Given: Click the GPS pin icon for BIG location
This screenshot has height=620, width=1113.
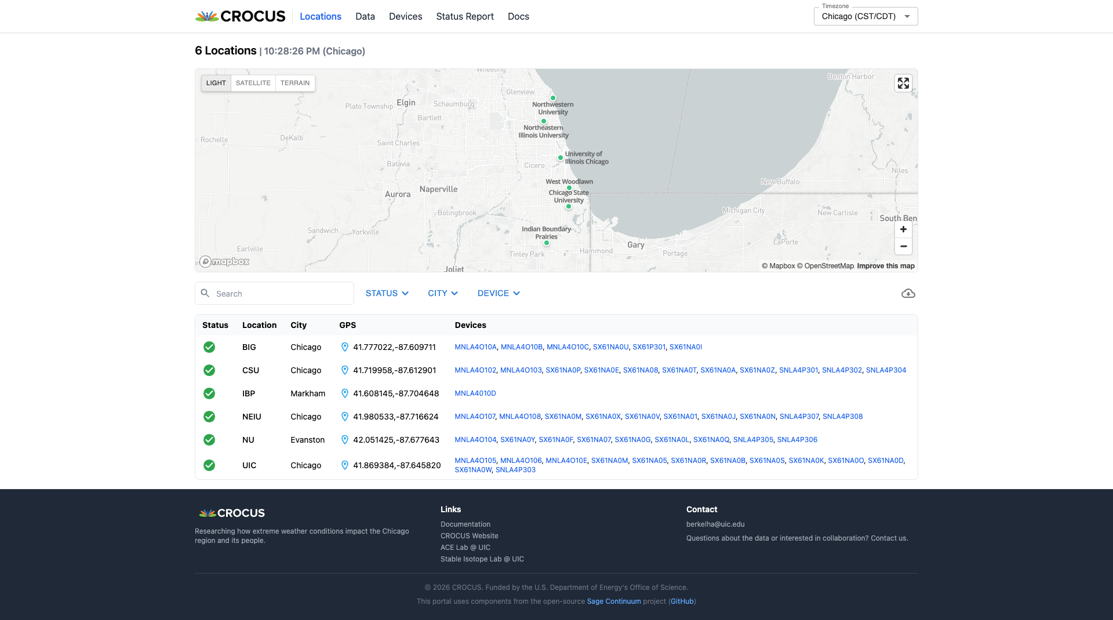Looking at the screenshot, I should tap(345, 347).
